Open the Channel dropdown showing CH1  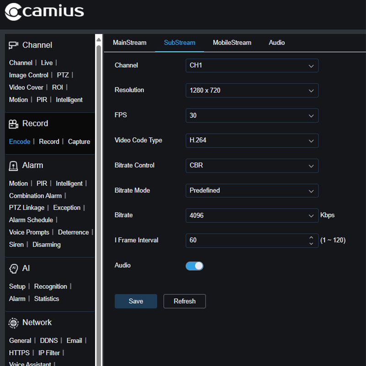252,65
